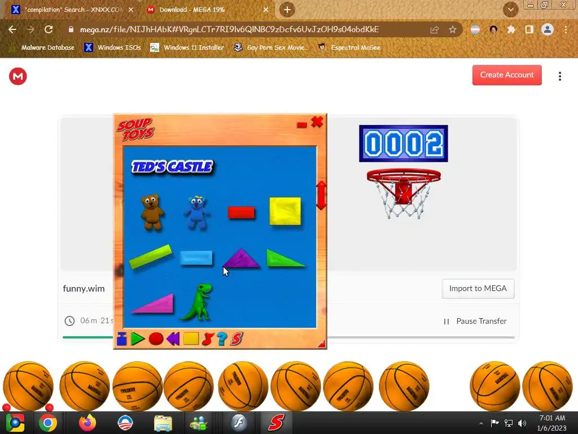Viewport: 578px width, 434px height.
Task: Open Chrome three-dot menu
Action: [x=566, y=29]
